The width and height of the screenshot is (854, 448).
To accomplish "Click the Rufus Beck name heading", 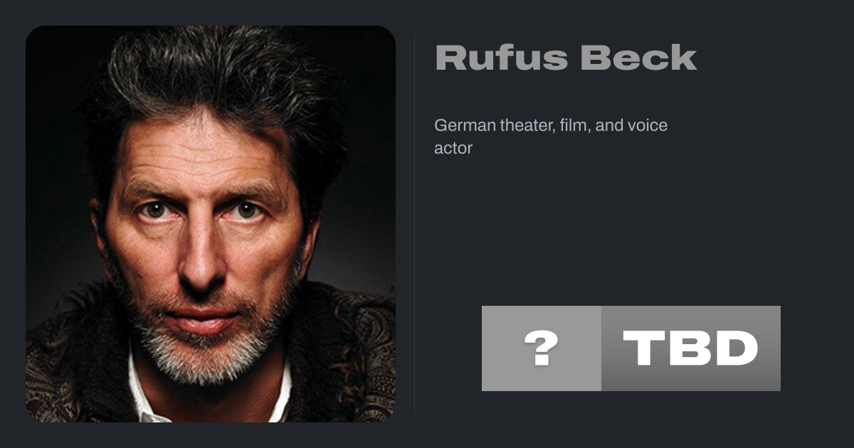I will (x=566, y=58).
